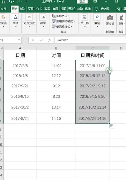This screenshot has width=126, height=180.
Task: Select cell containing 2017/2/8
Action: click(20, 65)
